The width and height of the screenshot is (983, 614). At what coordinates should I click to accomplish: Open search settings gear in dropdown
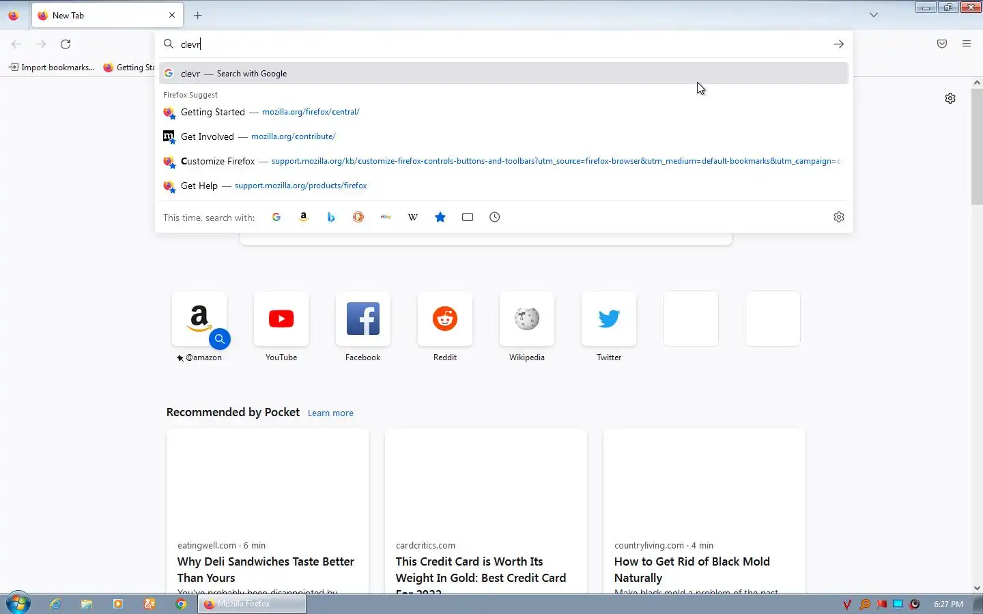point(839,217)
